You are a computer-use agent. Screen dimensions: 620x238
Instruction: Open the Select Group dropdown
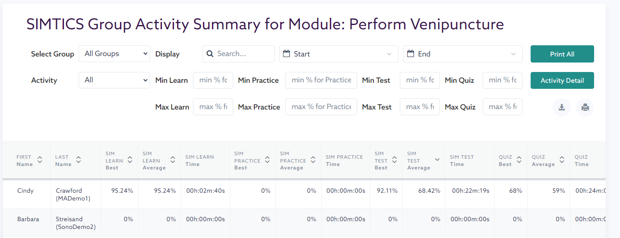point(114,54)
